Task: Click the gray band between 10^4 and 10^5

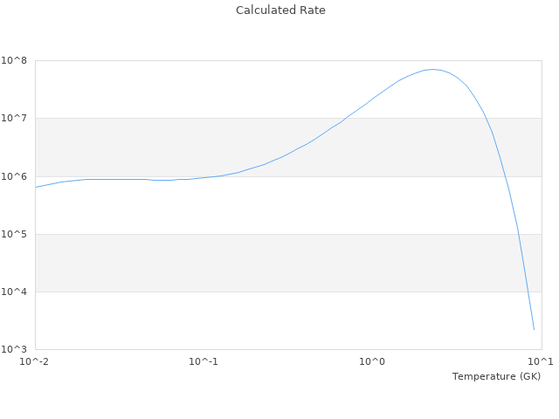Action: pos(262,263)
